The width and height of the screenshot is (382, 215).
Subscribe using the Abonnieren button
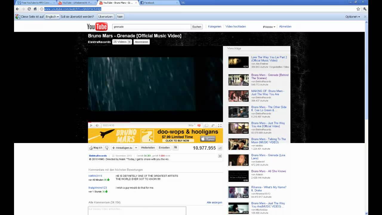click(141, 42)
